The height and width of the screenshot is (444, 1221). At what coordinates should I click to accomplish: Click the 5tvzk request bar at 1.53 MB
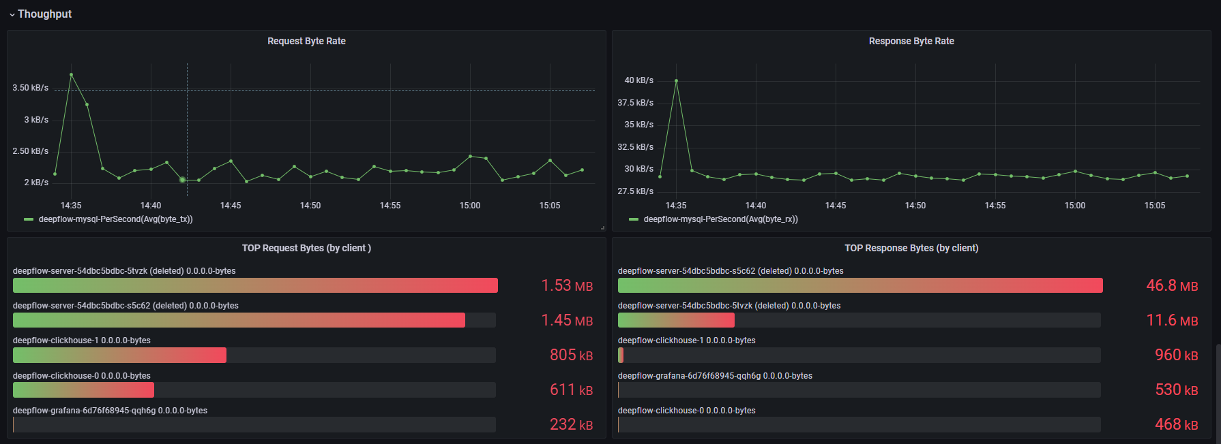pos(255,285)
